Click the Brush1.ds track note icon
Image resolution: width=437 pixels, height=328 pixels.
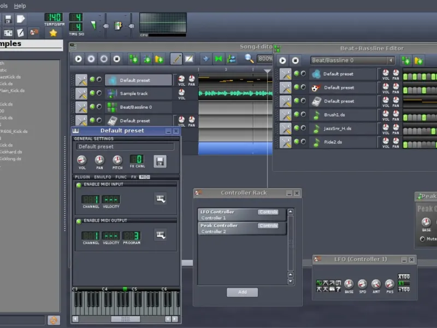[x=316, y=115]
